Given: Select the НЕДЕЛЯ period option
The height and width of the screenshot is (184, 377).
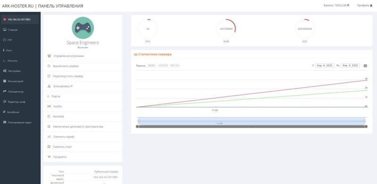Looking at the screenshot, I should click(x=163, y=66).
